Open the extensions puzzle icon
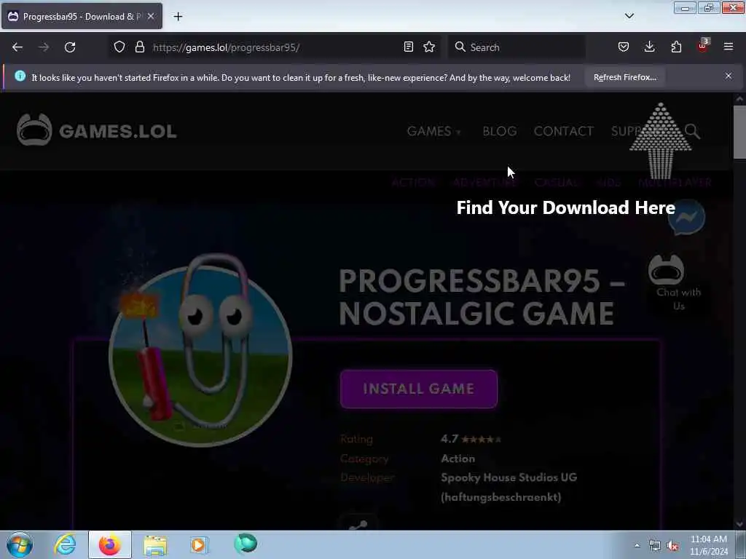The image size is (746, 559). [x=676, y=47]
